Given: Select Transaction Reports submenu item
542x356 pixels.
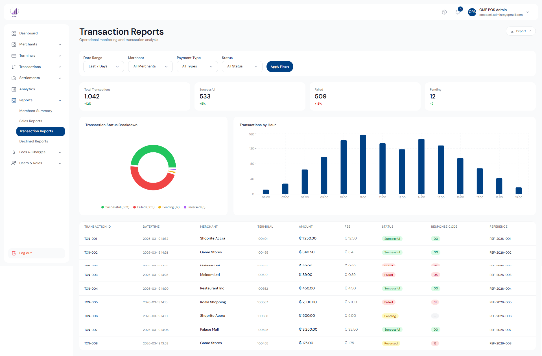Looking at the screenshot, I should pyautogui.click(x=41, y=131).
